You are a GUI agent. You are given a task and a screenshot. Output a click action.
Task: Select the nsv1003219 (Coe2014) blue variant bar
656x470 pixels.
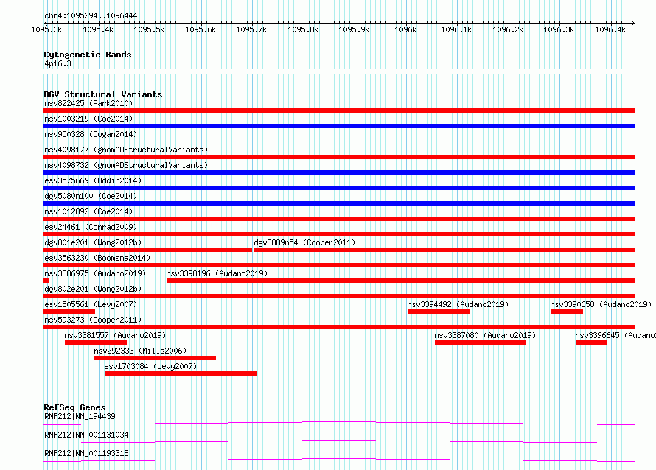(339, 126)
